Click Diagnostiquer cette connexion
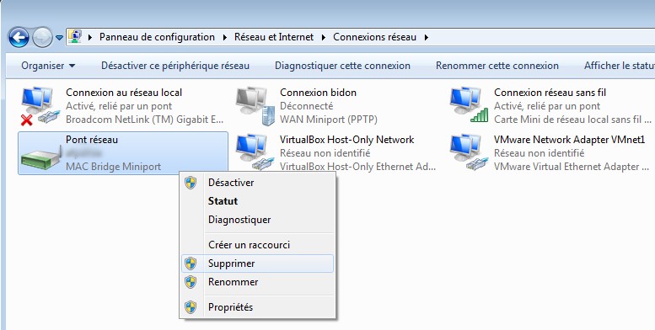 342,66
